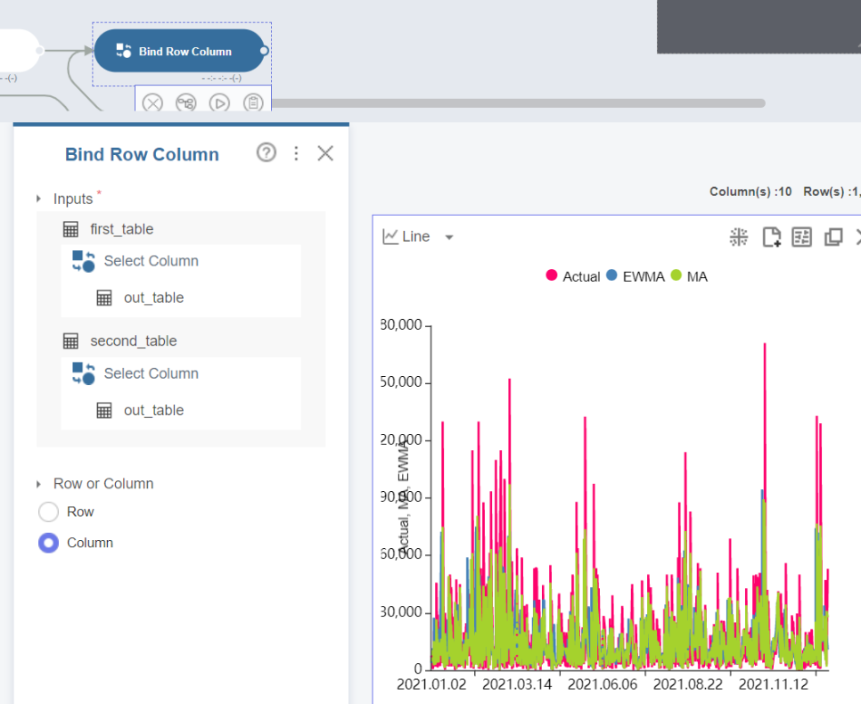Click second_table's Select Column icon
This screenshot has width=861, height=704.
(84, 373)
